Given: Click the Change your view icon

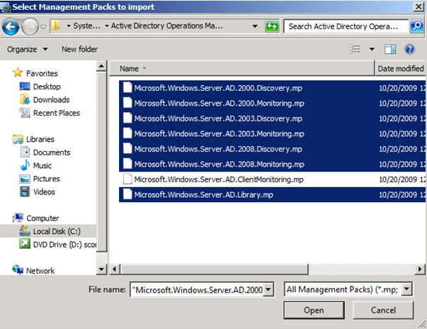Looking at the screenshot, I should [355, 49].
